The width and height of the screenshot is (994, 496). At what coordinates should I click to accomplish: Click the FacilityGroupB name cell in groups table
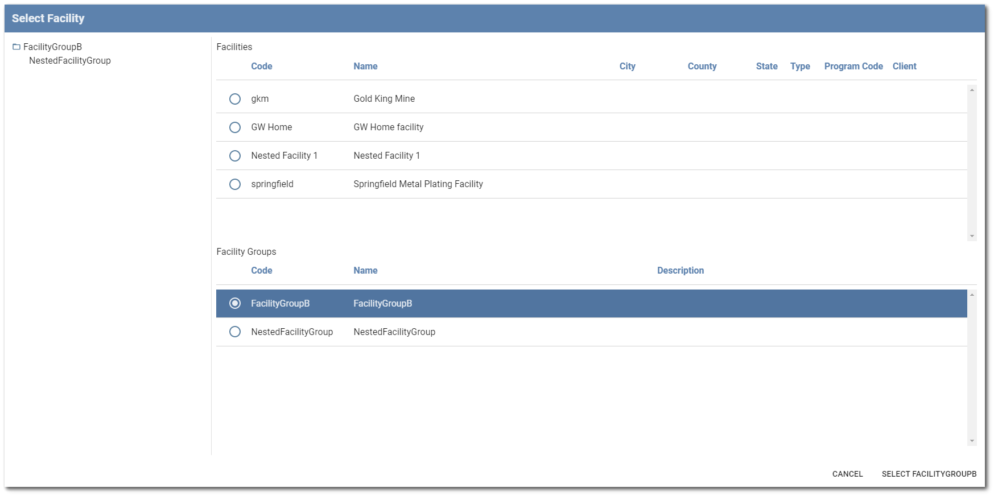[x=383, y=304]
